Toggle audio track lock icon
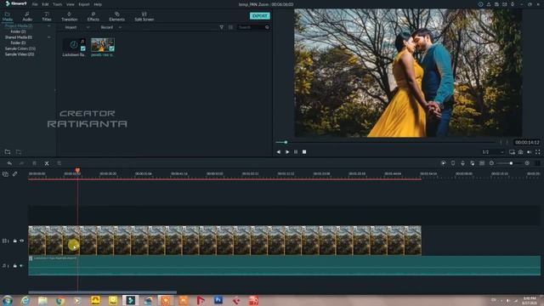This screenshot has width=544, height=306. point(15,266)
